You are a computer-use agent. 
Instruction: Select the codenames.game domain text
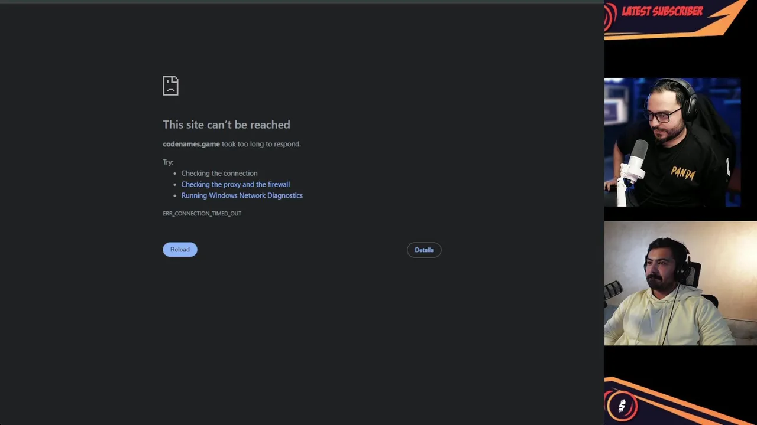[x=191, y=144]
